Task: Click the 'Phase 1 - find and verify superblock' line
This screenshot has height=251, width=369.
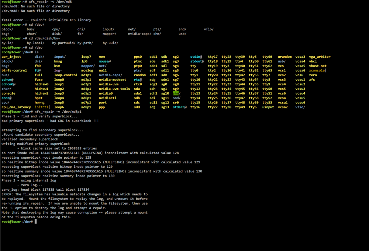Action: tap(39, 116)
